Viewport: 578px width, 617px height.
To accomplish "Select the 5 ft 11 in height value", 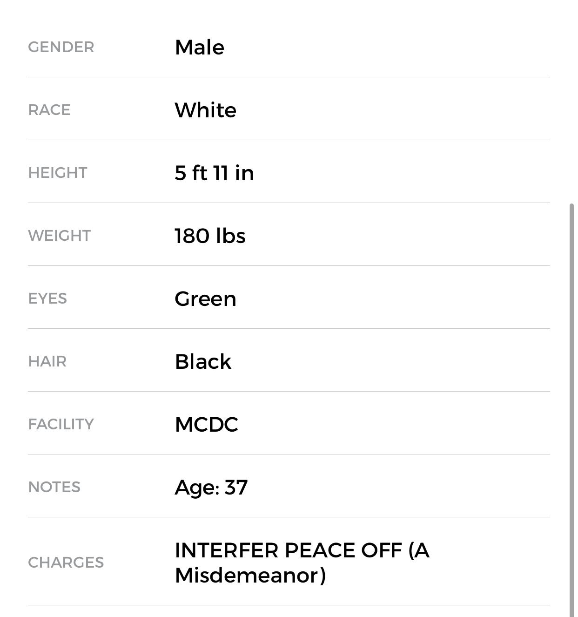I will pyautogui.click(x=214, y=173).
